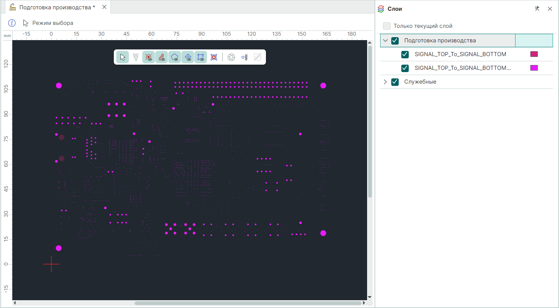
Task: Click the red ring with blue corners icon
Action: tap(214, 57)
